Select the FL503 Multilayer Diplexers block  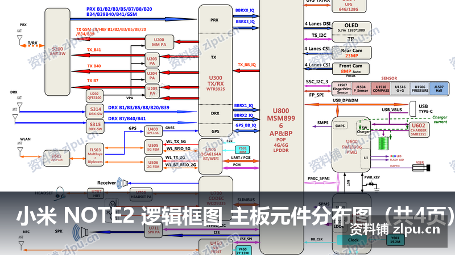(x=95, y=155)
